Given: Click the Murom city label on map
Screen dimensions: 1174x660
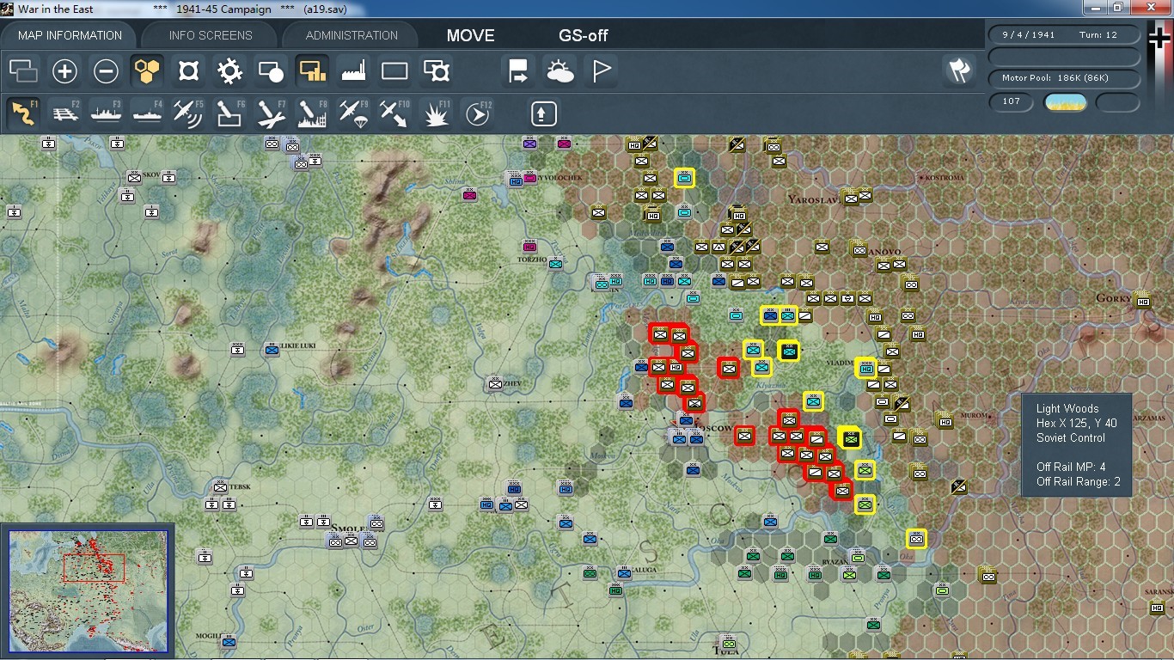Looking at the screenshot, I should coord(974,415).
